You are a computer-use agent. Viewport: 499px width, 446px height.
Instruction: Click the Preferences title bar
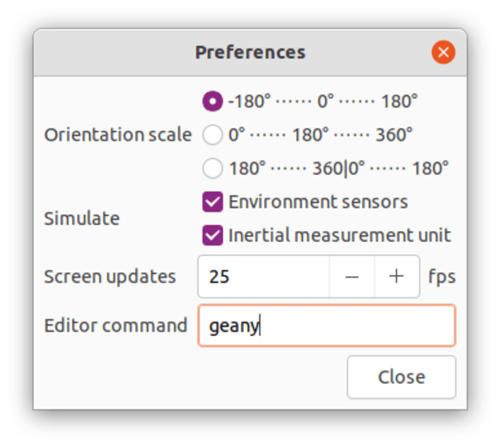pyautogui.click(x=250, y=52)
